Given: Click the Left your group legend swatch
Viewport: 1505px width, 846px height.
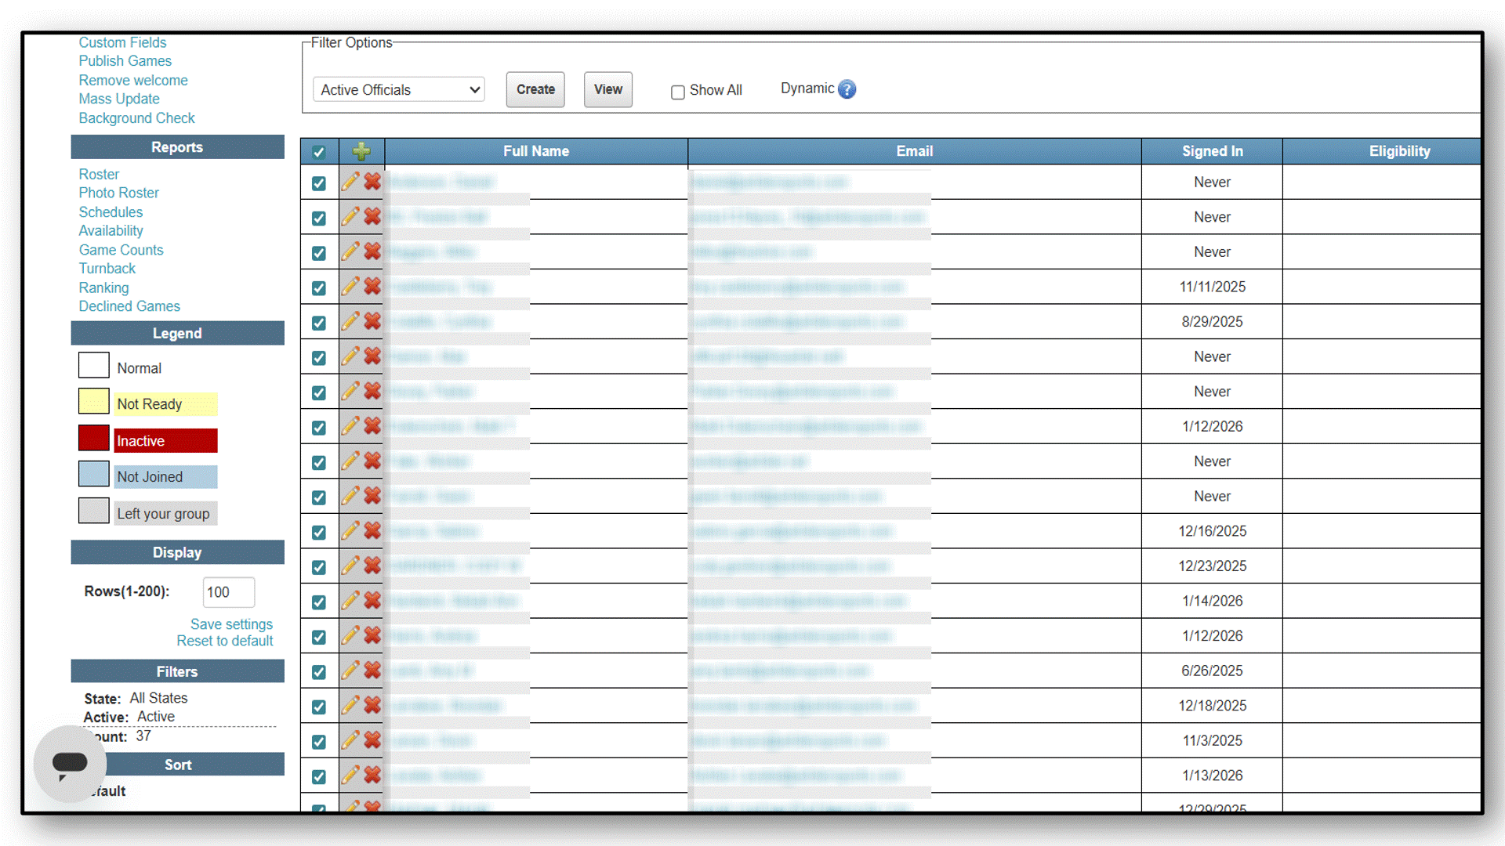Looking at the screenshot, I should [93, 511].
